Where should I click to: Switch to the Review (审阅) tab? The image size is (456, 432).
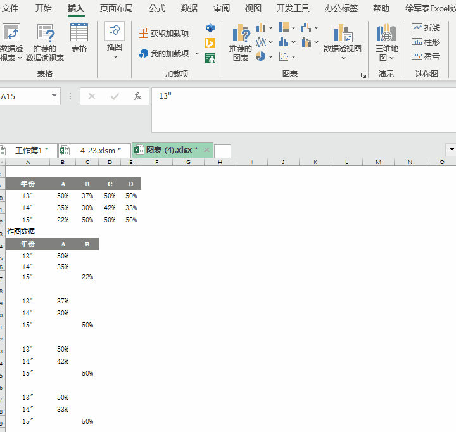222,8
